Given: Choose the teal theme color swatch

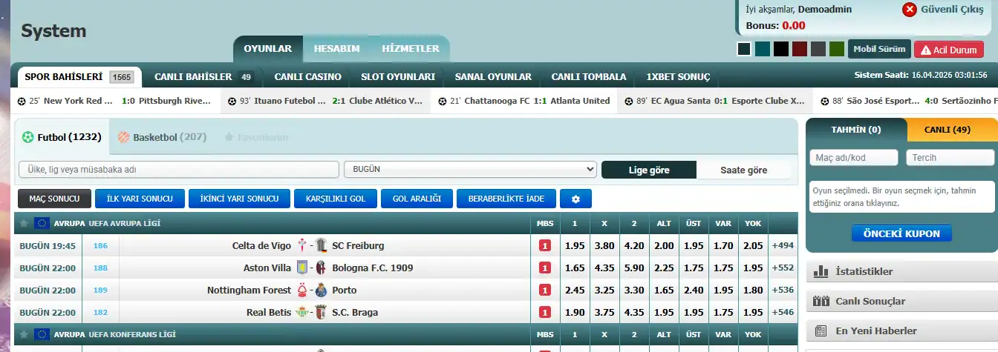Looking at the screenshot, I should (x=762, y=49).
